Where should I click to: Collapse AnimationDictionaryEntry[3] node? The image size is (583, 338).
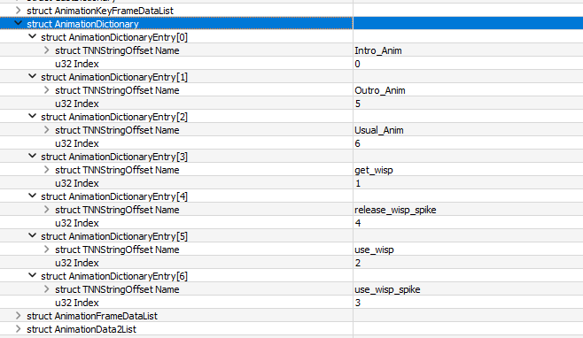click(33, 156)
